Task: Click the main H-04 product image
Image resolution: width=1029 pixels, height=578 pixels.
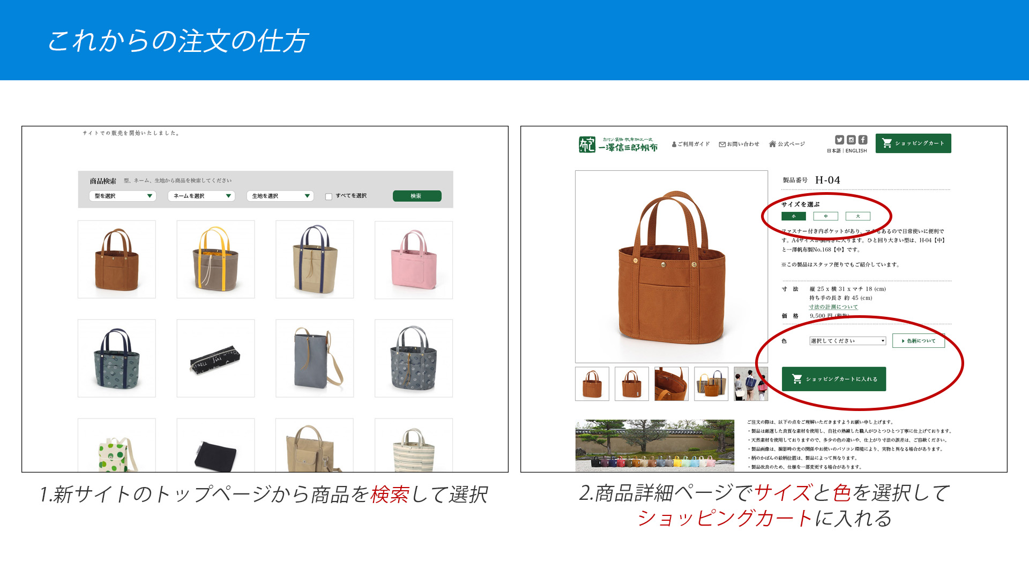Action: coord(672,267)
